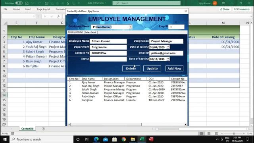Open the Date of Leaving date picker dropdown
Screen dimensions: 254x143
pyautogui.click(x=168, y=59)
